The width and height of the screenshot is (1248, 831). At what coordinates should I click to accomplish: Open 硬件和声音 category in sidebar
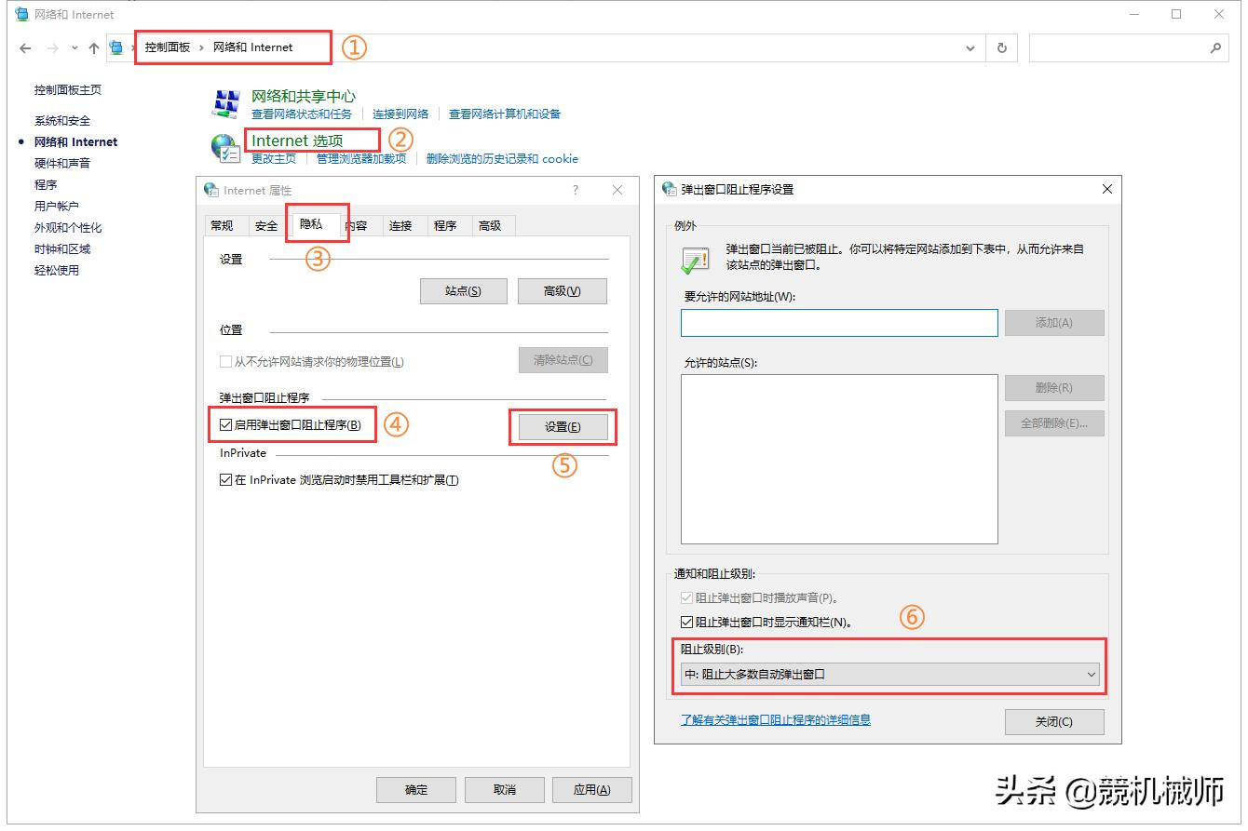point(62,163)
